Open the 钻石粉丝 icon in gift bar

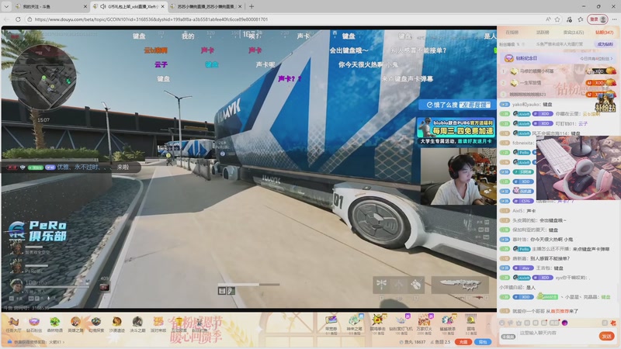coord(34,324)
